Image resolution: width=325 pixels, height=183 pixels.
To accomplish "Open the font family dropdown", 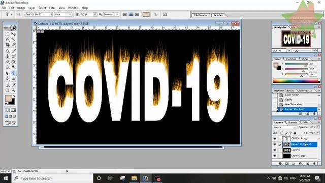I will pos(50,15).
